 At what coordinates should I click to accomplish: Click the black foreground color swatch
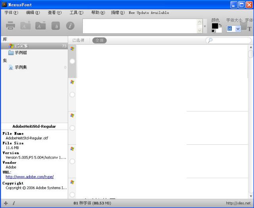coord(215,26)
